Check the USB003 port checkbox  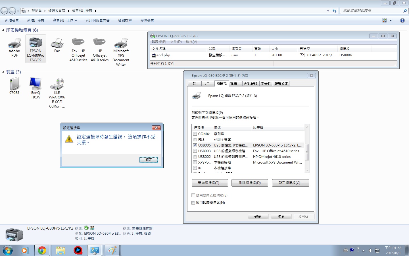click(195, 151)
